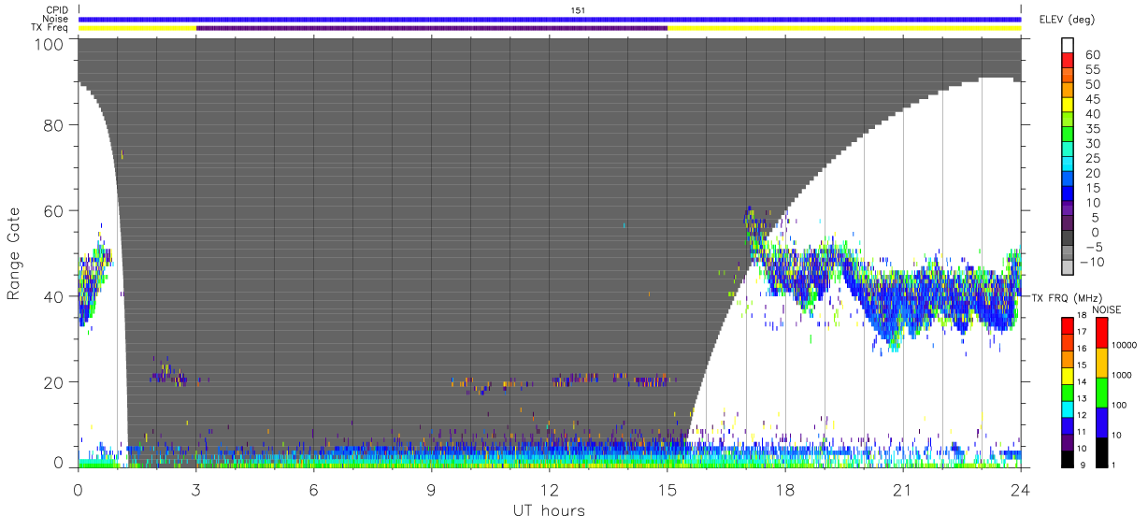Click the 24 tick label on UT axis
Viewport: 1148px width, 530px height.
[1021, 490]
